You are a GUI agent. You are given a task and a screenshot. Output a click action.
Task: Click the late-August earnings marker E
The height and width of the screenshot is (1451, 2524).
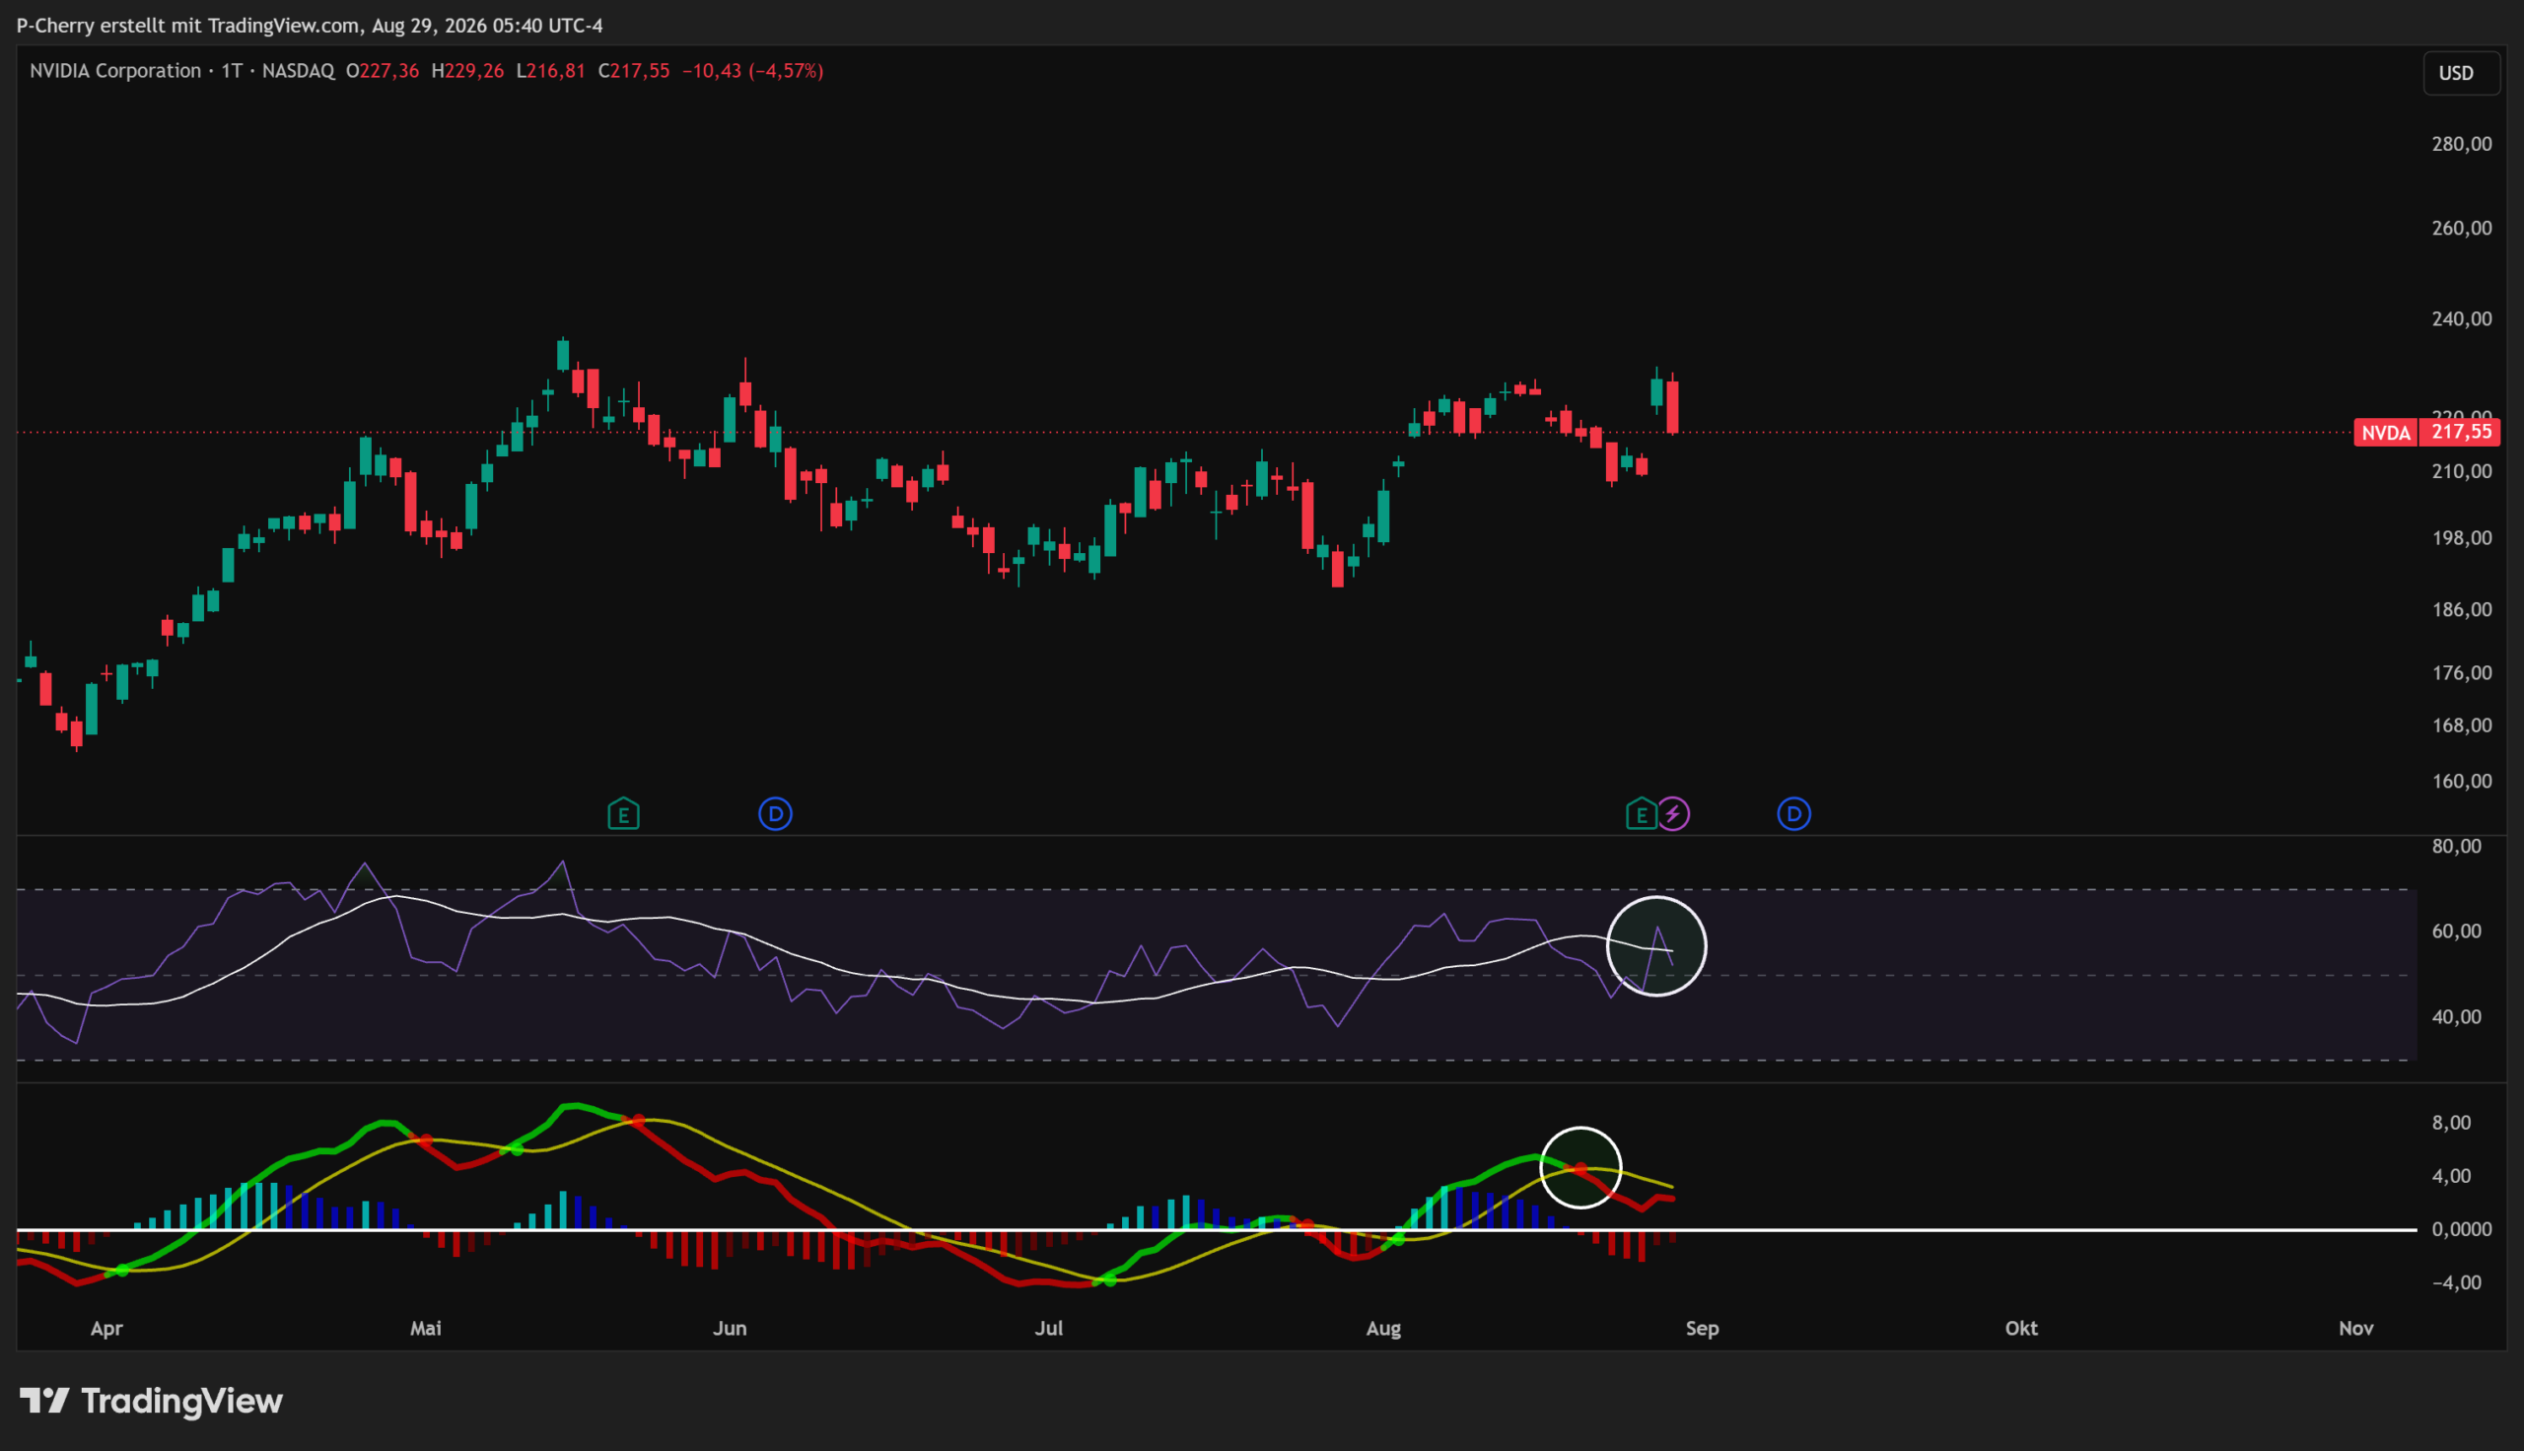coord(1642,815)
